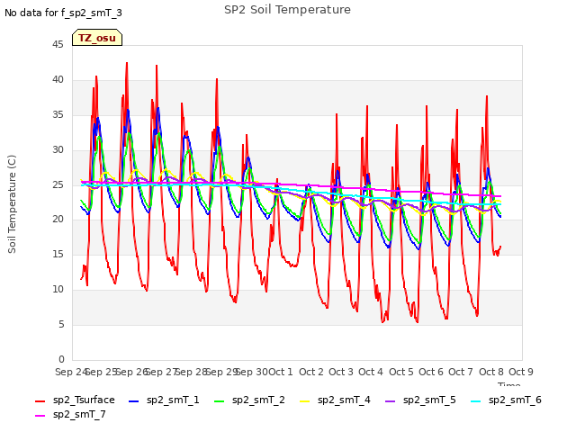Click the TZ_osu annotation label
The image size is (576, 432).
pos(97,38)
